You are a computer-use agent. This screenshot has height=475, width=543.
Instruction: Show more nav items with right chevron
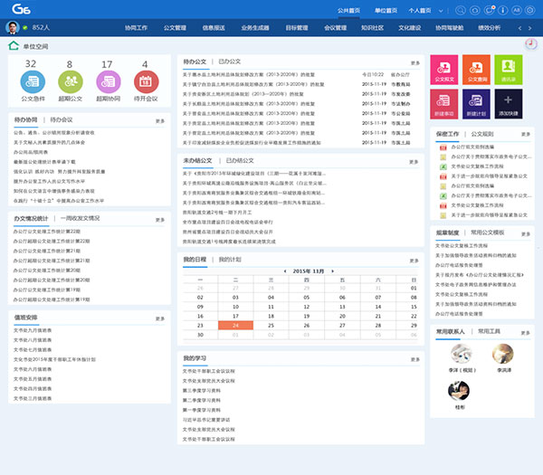529,28
